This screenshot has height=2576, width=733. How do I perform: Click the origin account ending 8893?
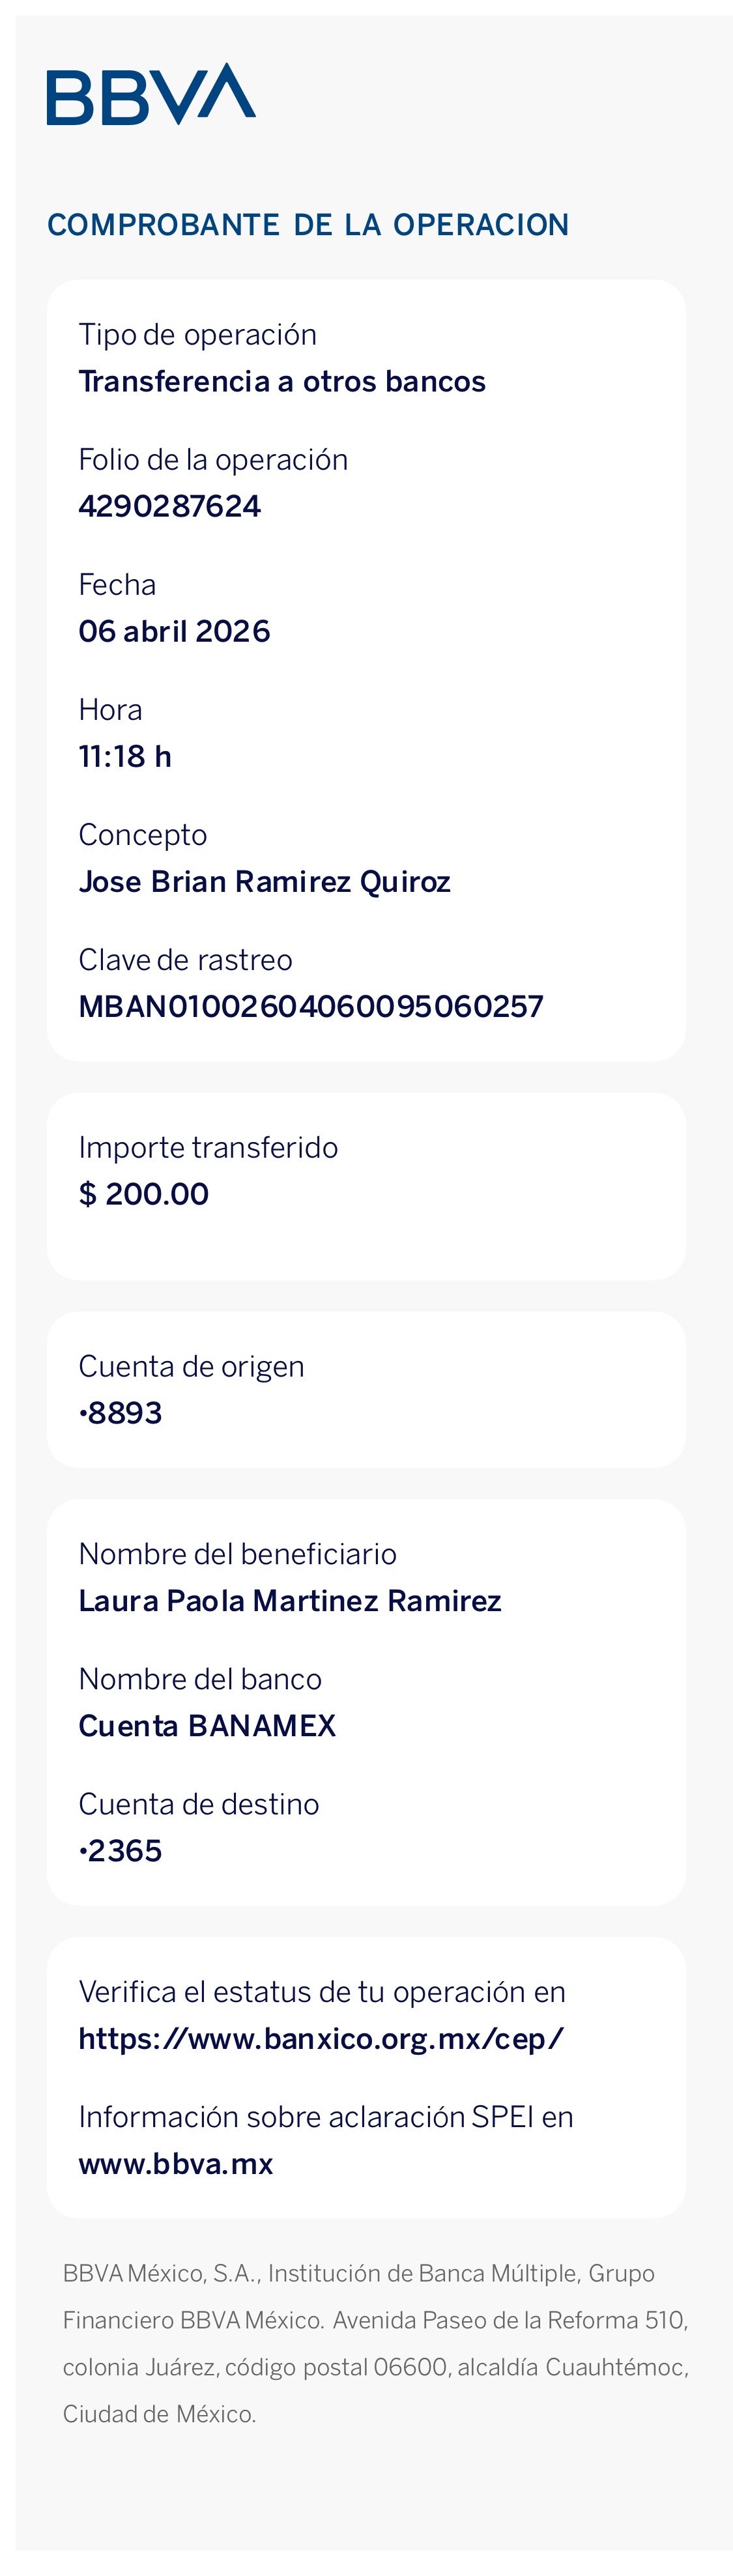[120, 1412]
